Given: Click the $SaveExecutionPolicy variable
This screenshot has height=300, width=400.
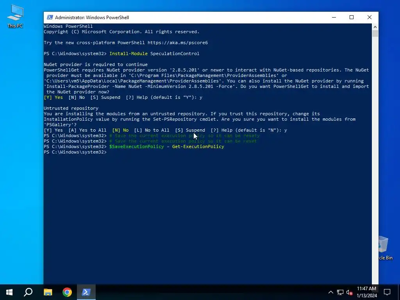Looking at the screenshot, I should click(136, 147).
